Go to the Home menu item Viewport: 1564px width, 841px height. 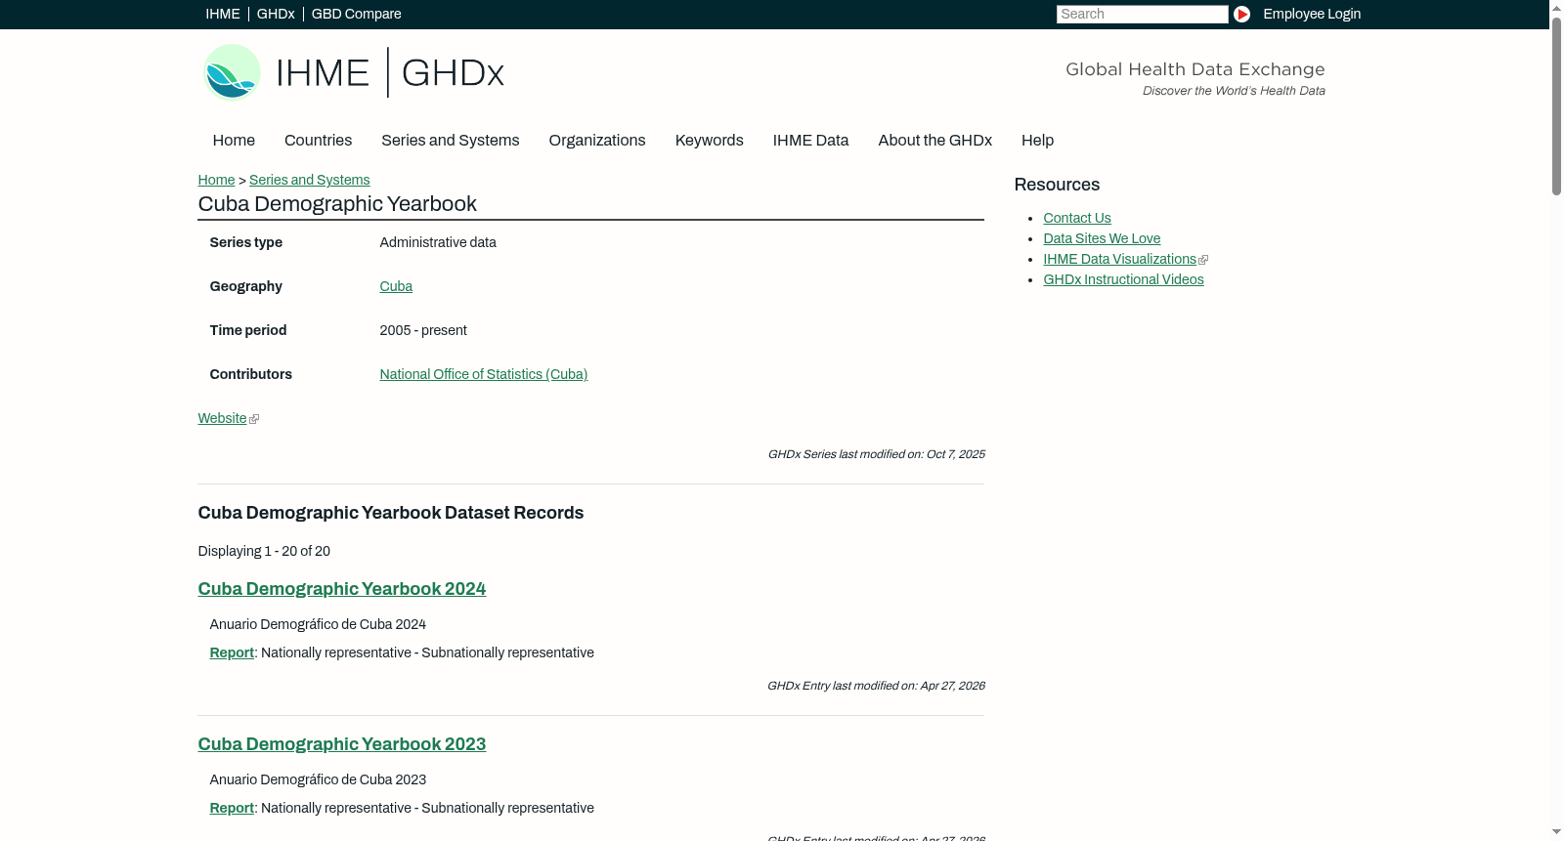pos(234,141)
